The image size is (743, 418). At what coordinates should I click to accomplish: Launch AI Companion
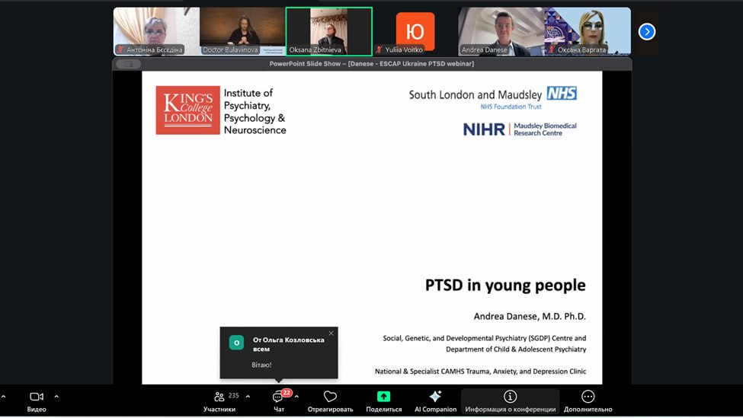click(x=435, y=401)
